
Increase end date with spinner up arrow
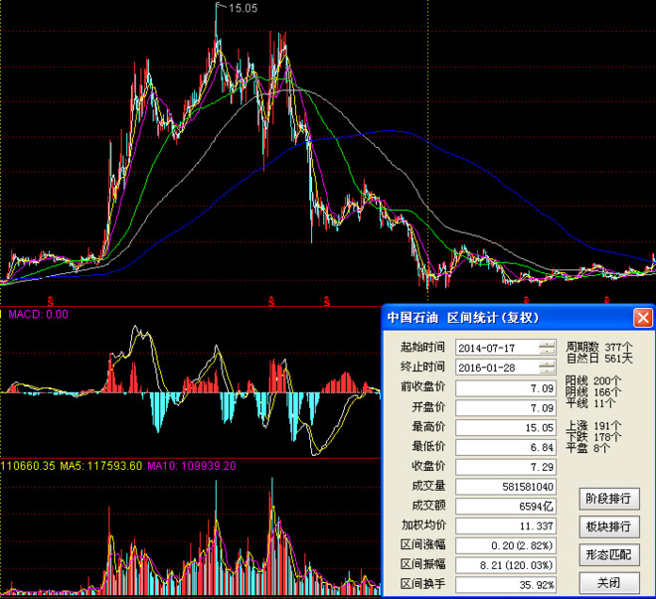pos(547,364)
